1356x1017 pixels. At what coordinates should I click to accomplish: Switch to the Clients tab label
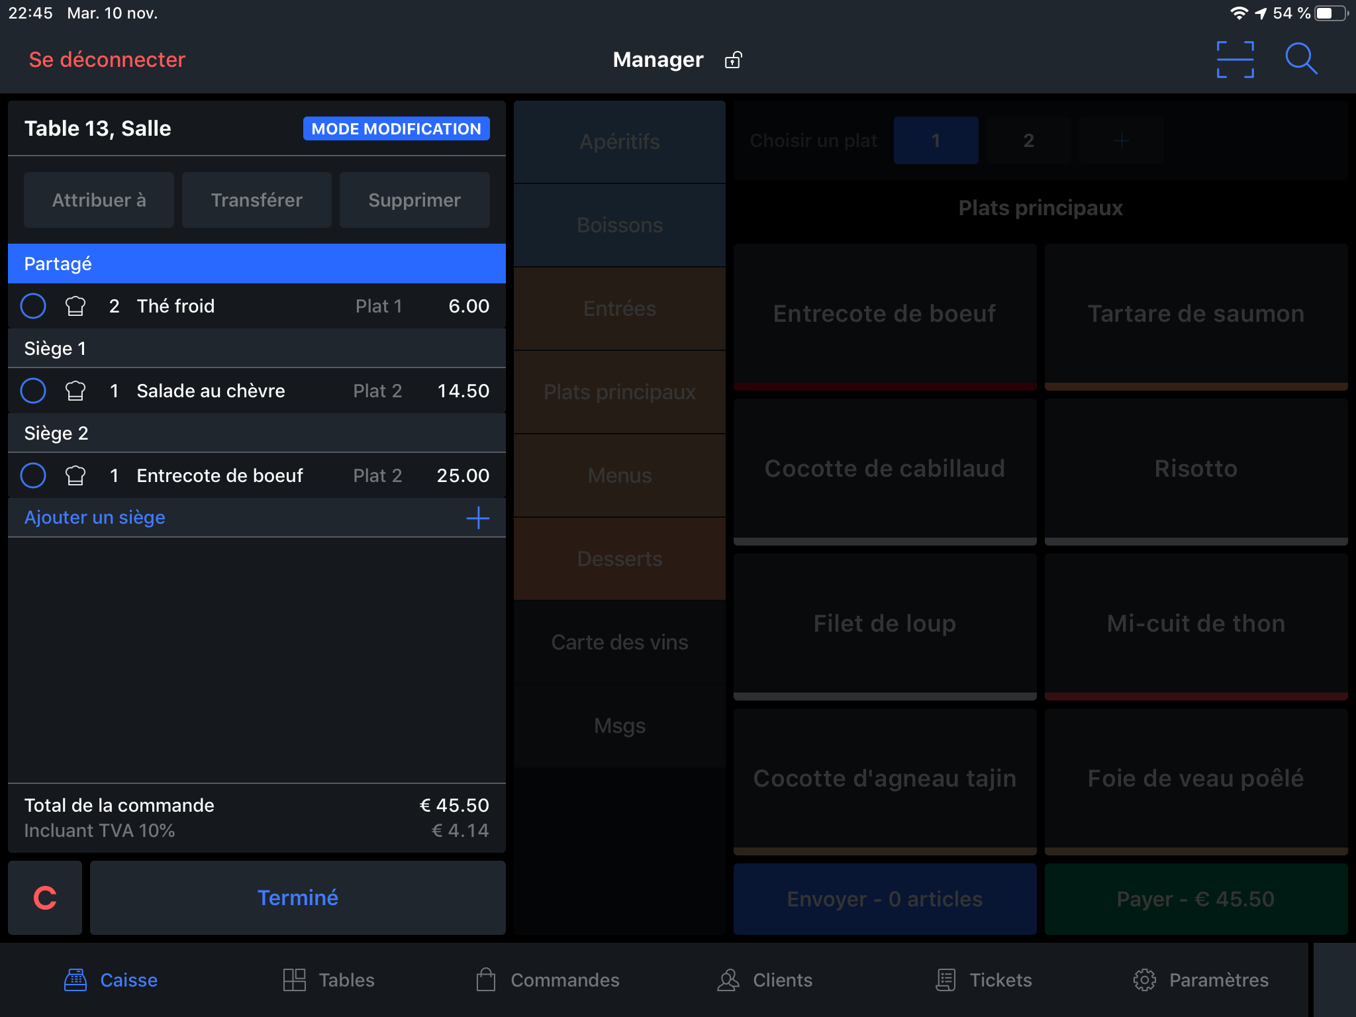tap(783, 980)
